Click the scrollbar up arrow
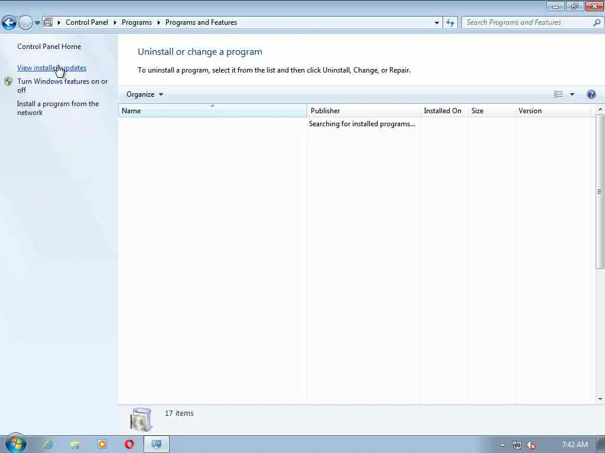 600,110
